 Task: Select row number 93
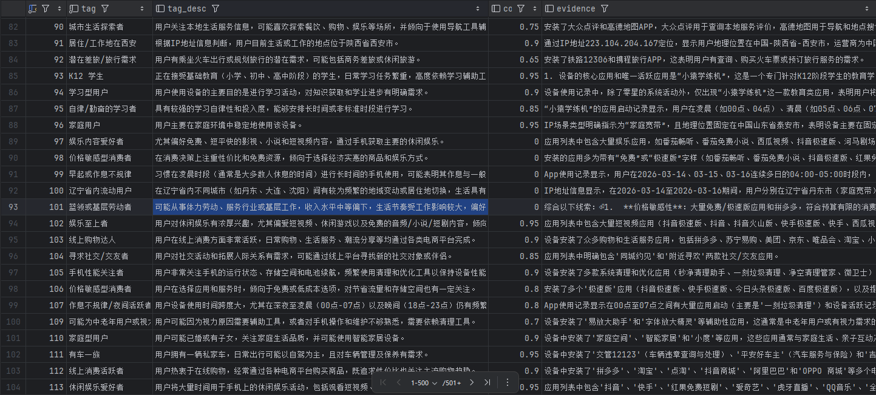point(13,207)
